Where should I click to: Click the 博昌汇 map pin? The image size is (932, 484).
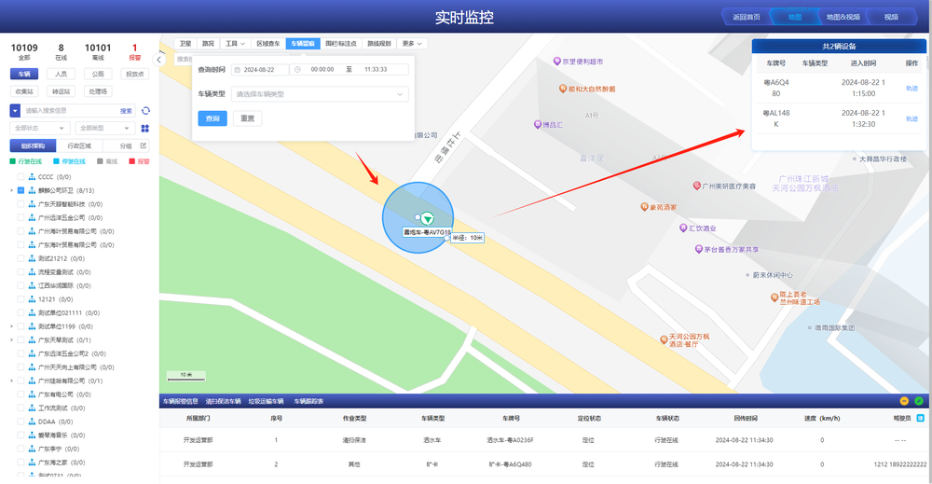point(538,125)
